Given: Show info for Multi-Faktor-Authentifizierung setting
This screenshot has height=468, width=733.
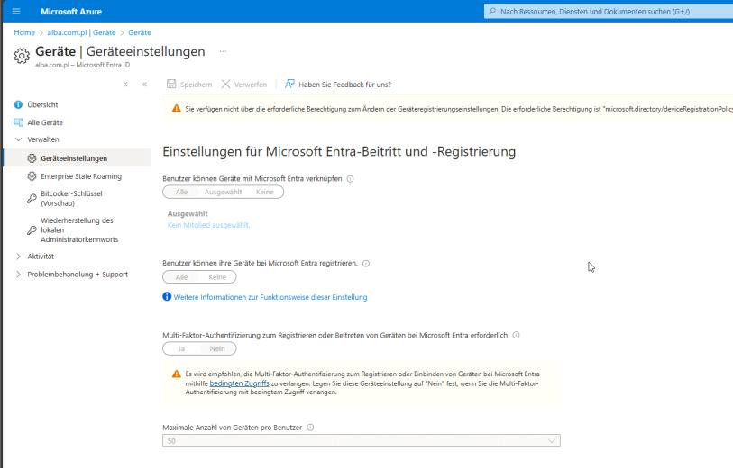Looking at the screenshot, I should click(x=516, y=335).
